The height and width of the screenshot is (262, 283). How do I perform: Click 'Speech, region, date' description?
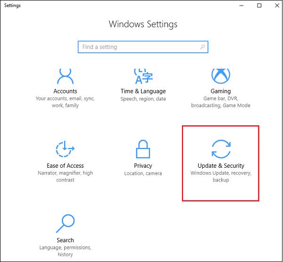click(143, 99)
